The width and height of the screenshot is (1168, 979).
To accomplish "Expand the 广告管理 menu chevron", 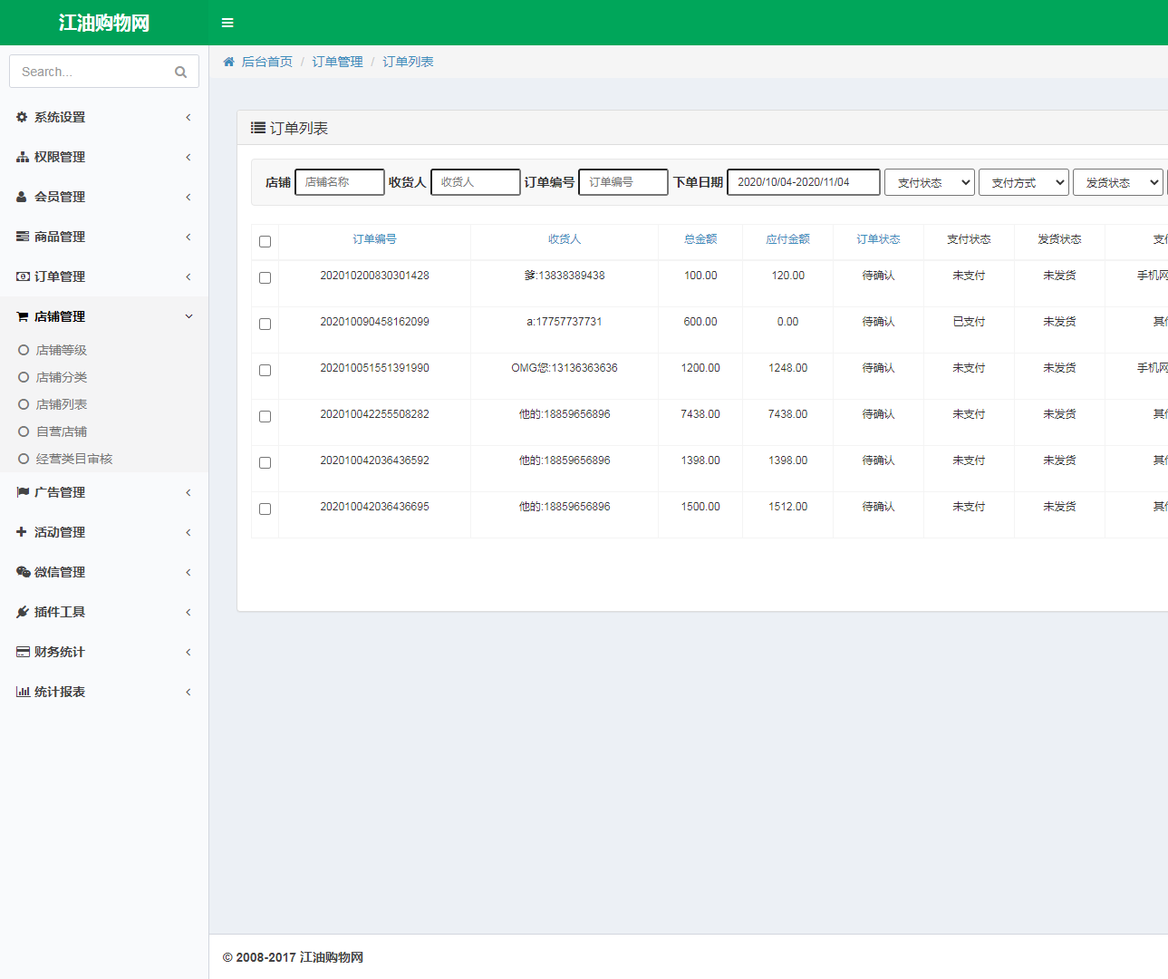I will [x=188, y=492].
